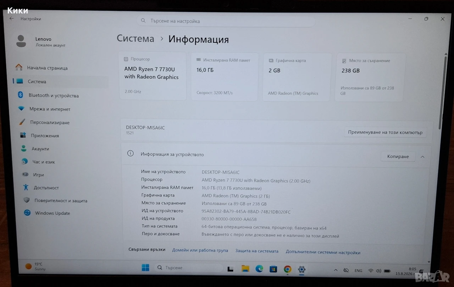This screenshot has width=454, height=287.
Task: Go back using the arrow in Settings
Action: click(11, 18)
